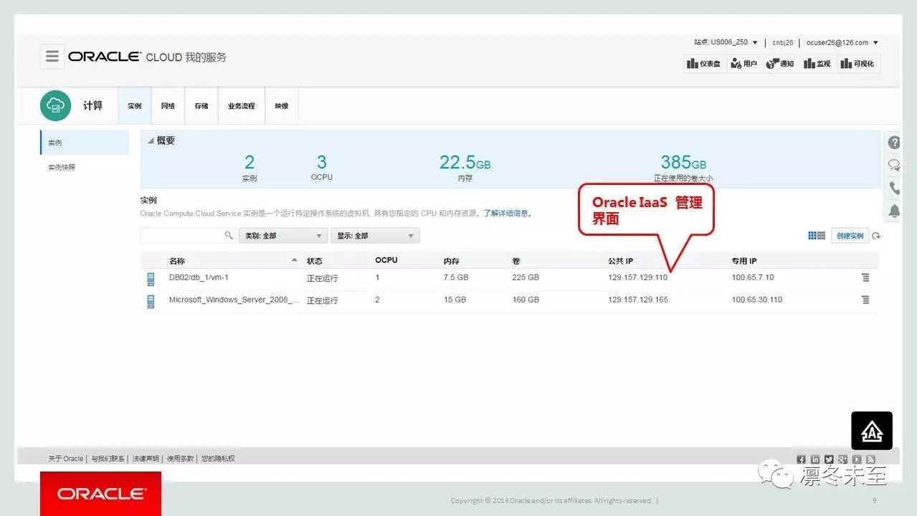Click the 状态 column header
Screen dimensions: 917x516
pos(315,261)
